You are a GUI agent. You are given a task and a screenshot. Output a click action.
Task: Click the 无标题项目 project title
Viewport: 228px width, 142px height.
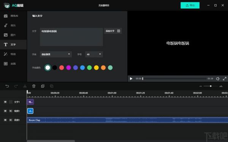tap(104, 5)
